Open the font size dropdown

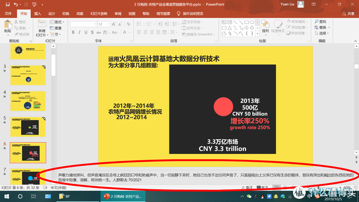(x=109, y=24)
